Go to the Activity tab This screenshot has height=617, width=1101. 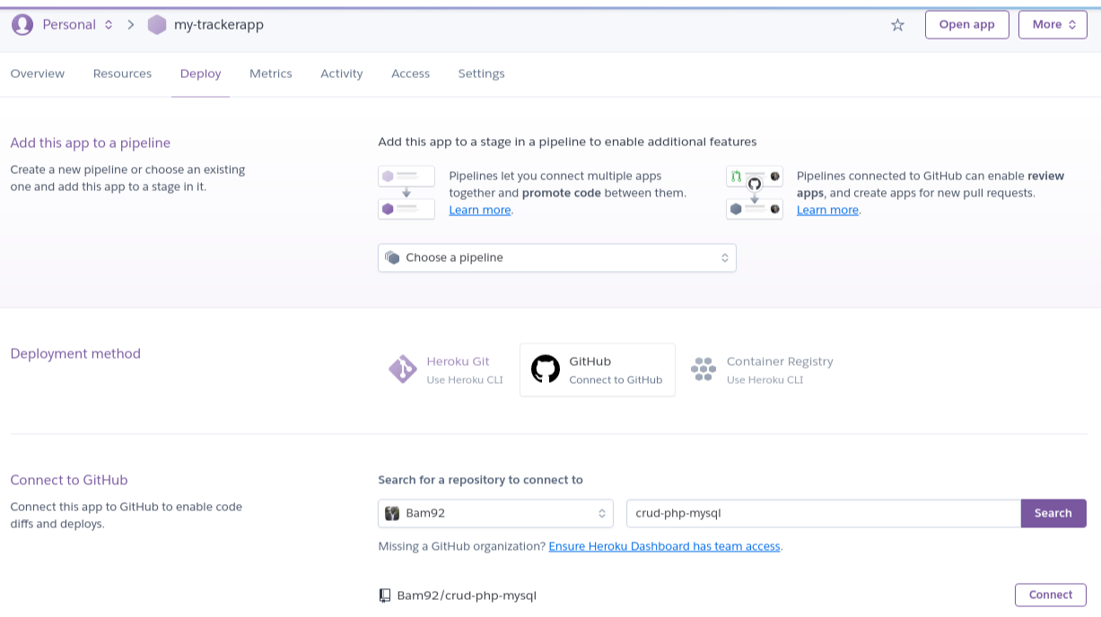[x=342, y=74]
